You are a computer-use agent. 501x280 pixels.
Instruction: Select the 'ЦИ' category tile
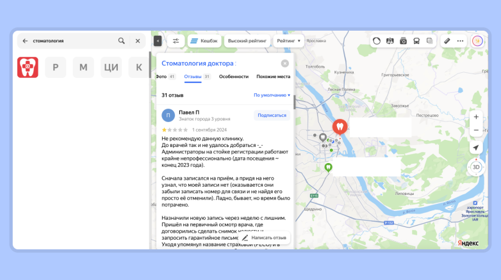111,67
